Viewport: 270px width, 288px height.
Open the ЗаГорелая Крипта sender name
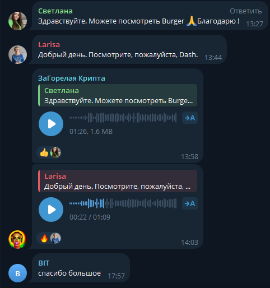(72, 78)
